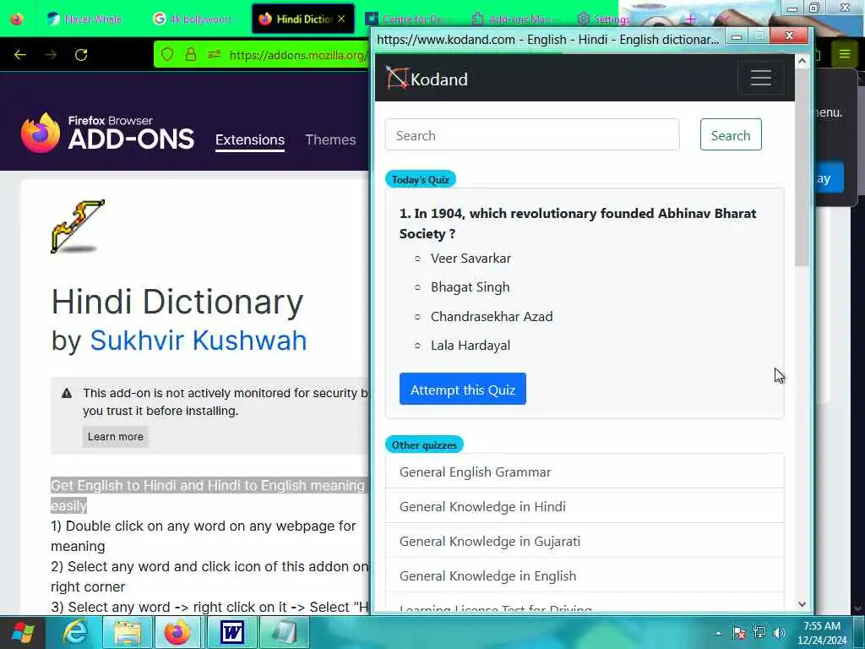Select the Lala Hardayal answer

click(470, 346)
